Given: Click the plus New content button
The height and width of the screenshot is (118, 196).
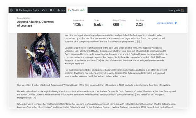Looking at the screenshot, I should 61,10.
